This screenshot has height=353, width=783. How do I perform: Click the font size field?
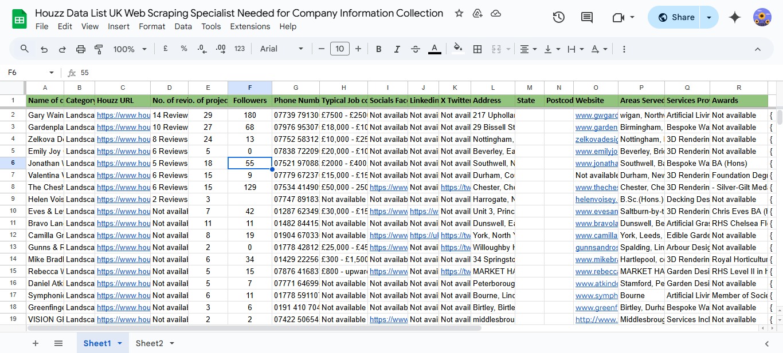(340, 49)
